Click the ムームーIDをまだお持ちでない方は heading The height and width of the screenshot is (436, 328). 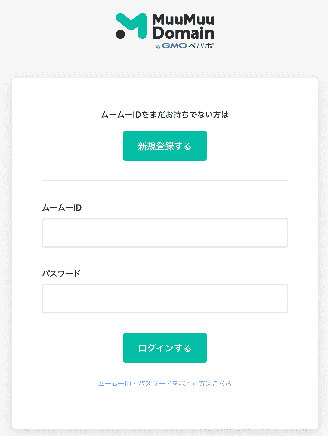165,115
